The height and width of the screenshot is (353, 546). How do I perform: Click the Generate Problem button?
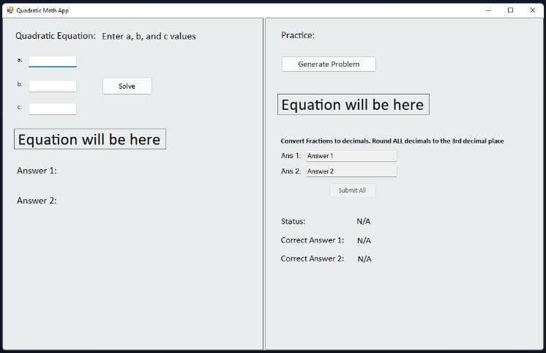pos(329,64)
